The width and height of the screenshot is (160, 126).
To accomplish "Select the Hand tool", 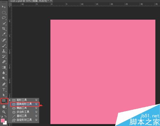I will [4, 107].
